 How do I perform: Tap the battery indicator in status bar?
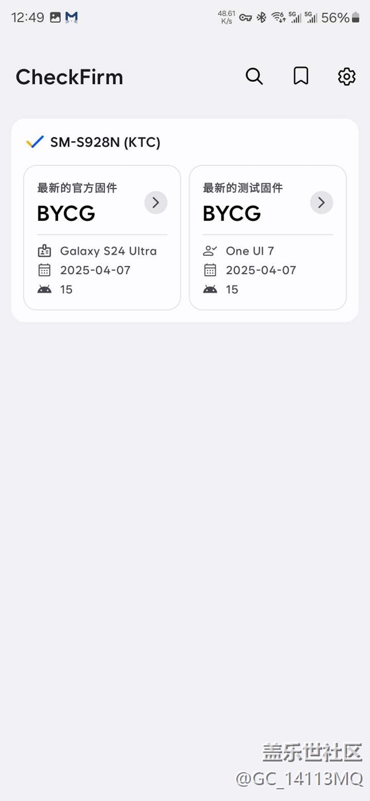coord(355,18)
